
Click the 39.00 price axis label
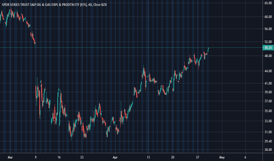268,92
